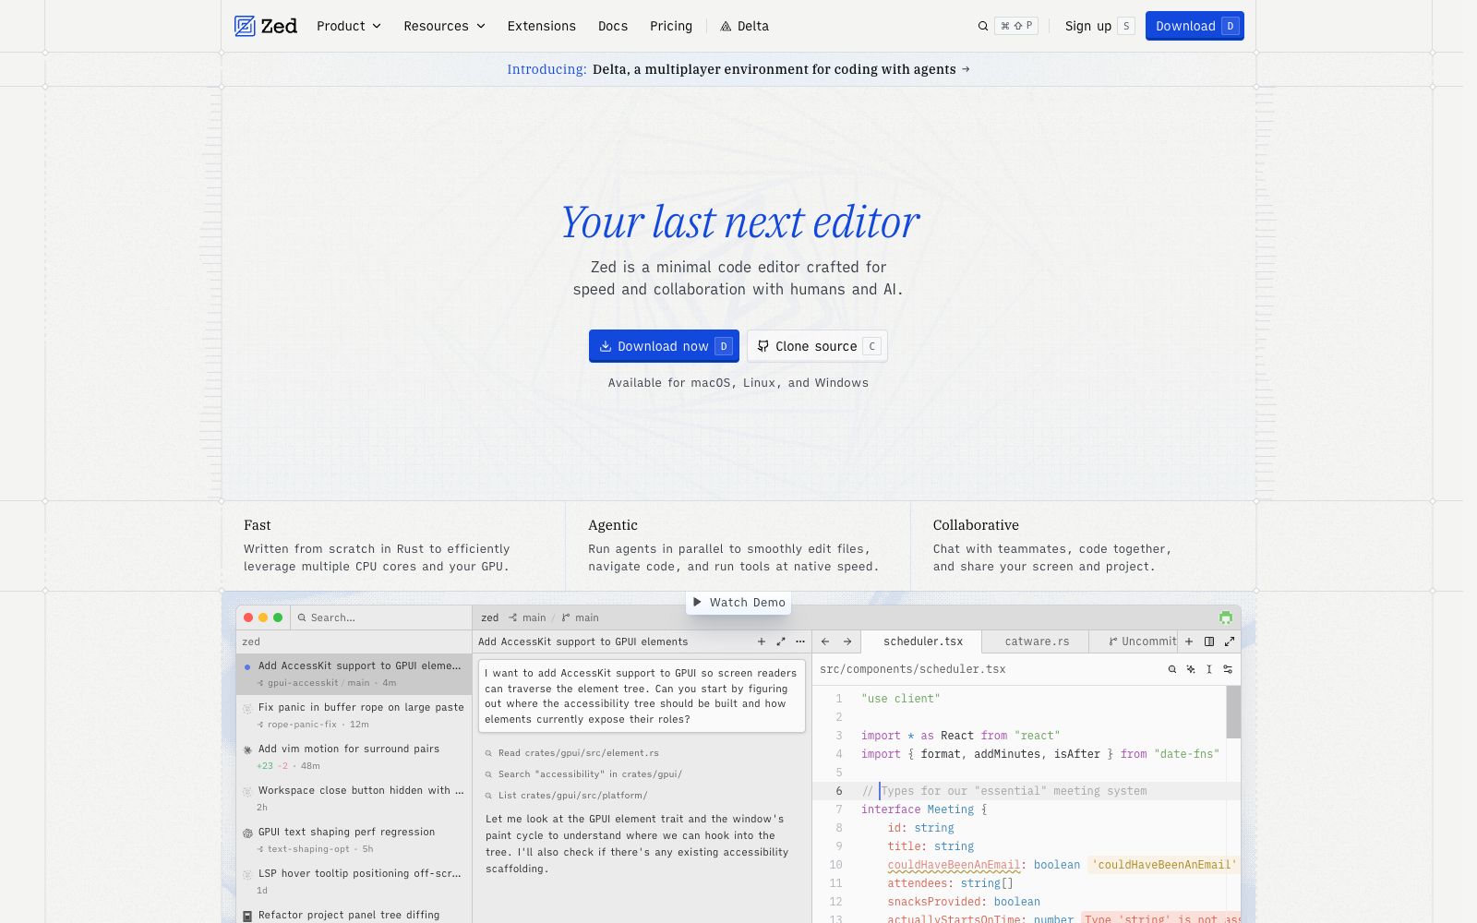Screen dimensions: 1477x923
Task: Click line number 6 in the editor gutter
Action: click(838, 791)
